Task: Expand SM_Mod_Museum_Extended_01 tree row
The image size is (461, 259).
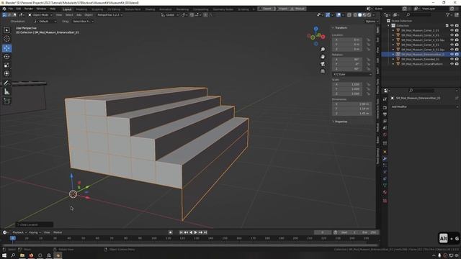Action: click(x=393, y=59)
